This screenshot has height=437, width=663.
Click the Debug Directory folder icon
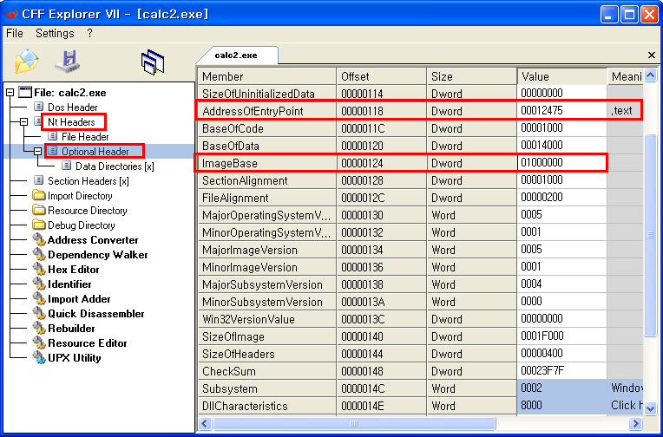[x=39, y=225]
